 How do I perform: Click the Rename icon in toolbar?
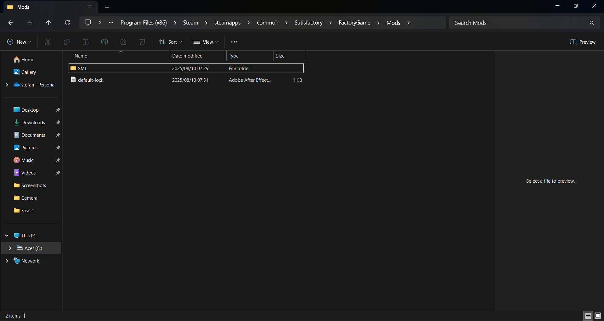(104, 42)
